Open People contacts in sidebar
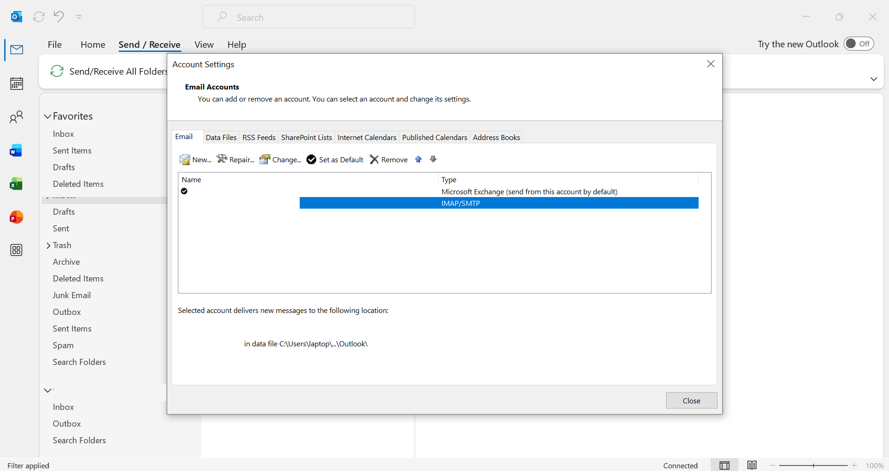 tap(17, 117)
